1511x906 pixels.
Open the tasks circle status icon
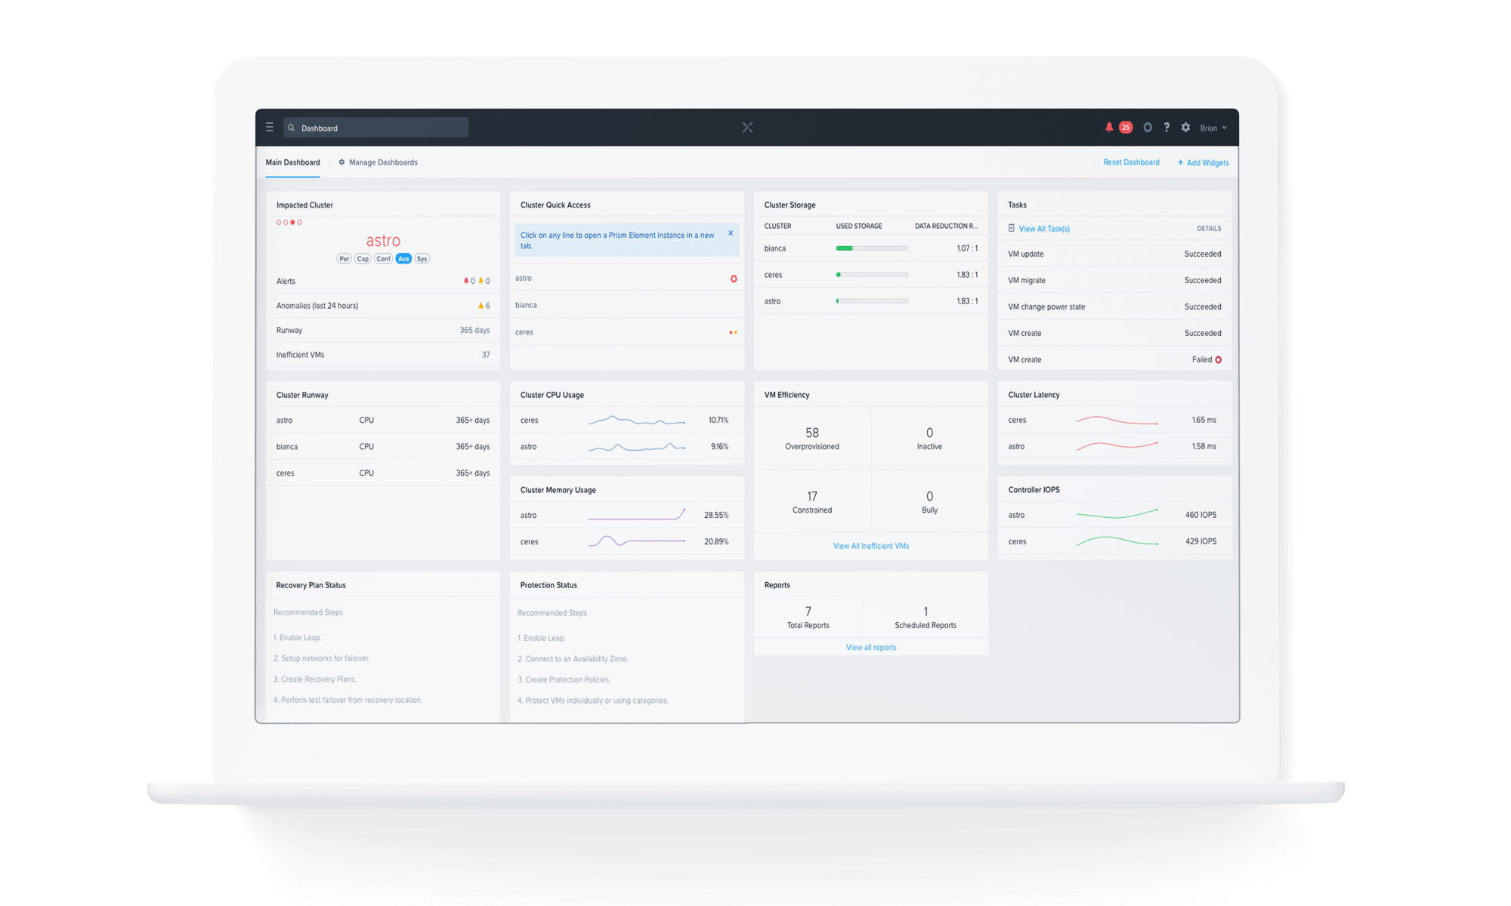pos(1148,128)
